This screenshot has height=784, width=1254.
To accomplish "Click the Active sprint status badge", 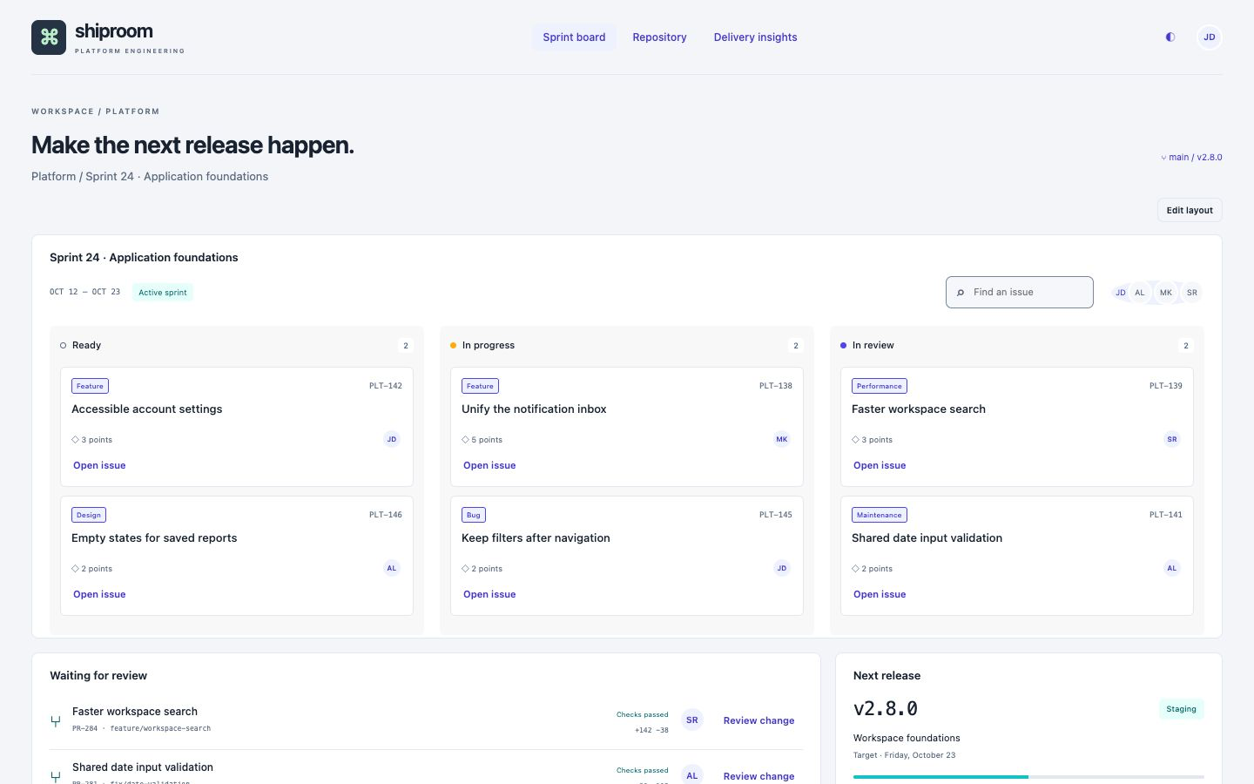I will coord(163,293).
